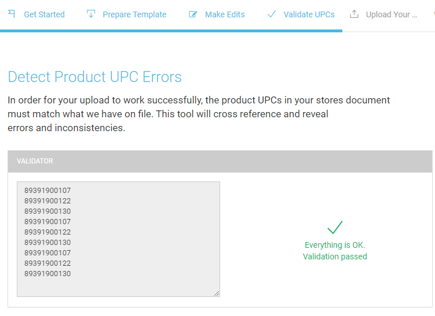Click the Make Edits pencil icon
Image resolution: width=435 pixels, height=316 pixels.
pyautogui.click(x=193, y=14)
